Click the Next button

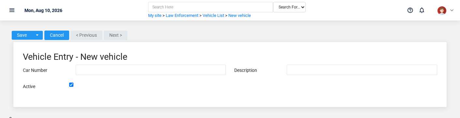(x=115, y=35)
